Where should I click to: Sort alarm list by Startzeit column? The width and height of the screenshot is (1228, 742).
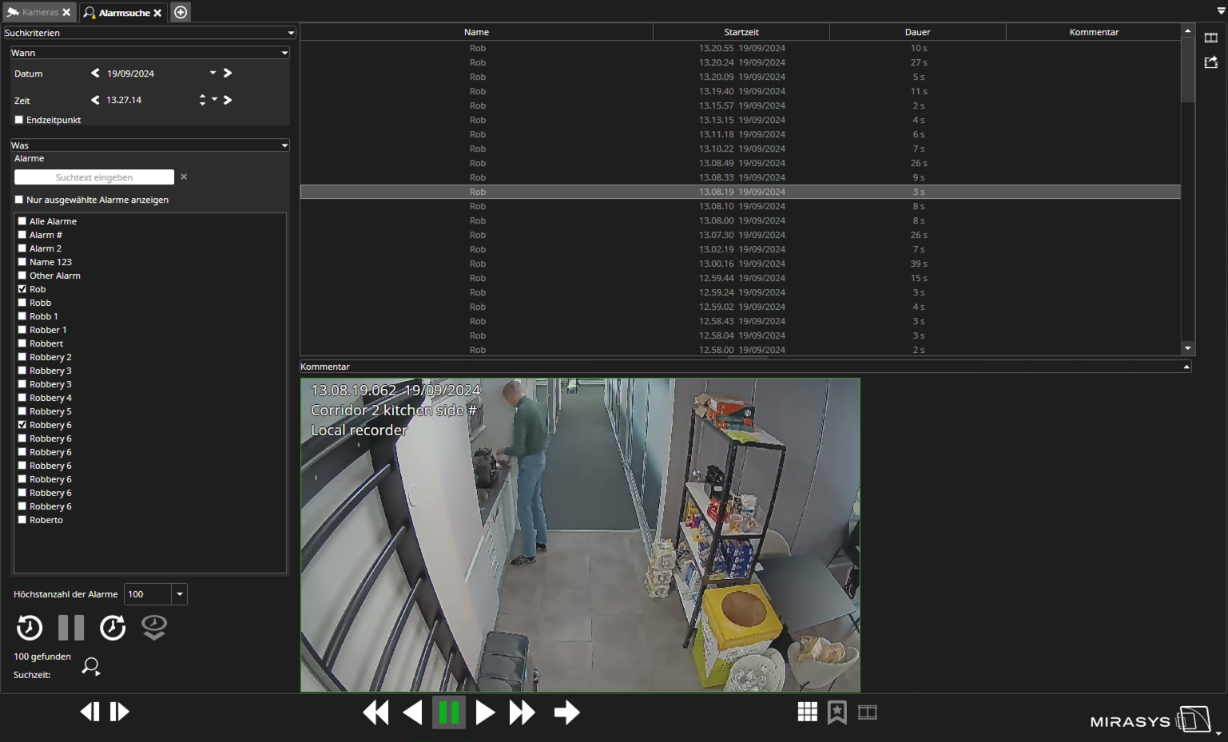(x=741, y=32)
